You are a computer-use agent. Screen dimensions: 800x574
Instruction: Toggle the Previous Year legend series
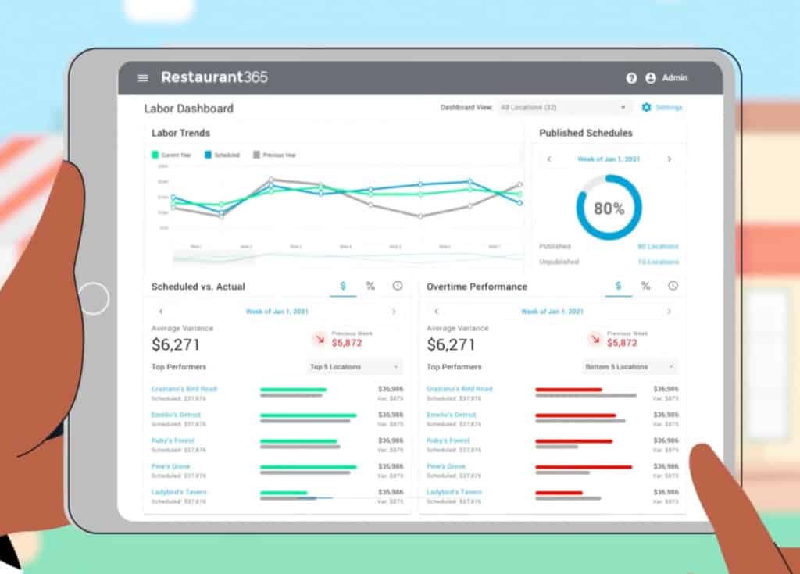pos(274,155)
